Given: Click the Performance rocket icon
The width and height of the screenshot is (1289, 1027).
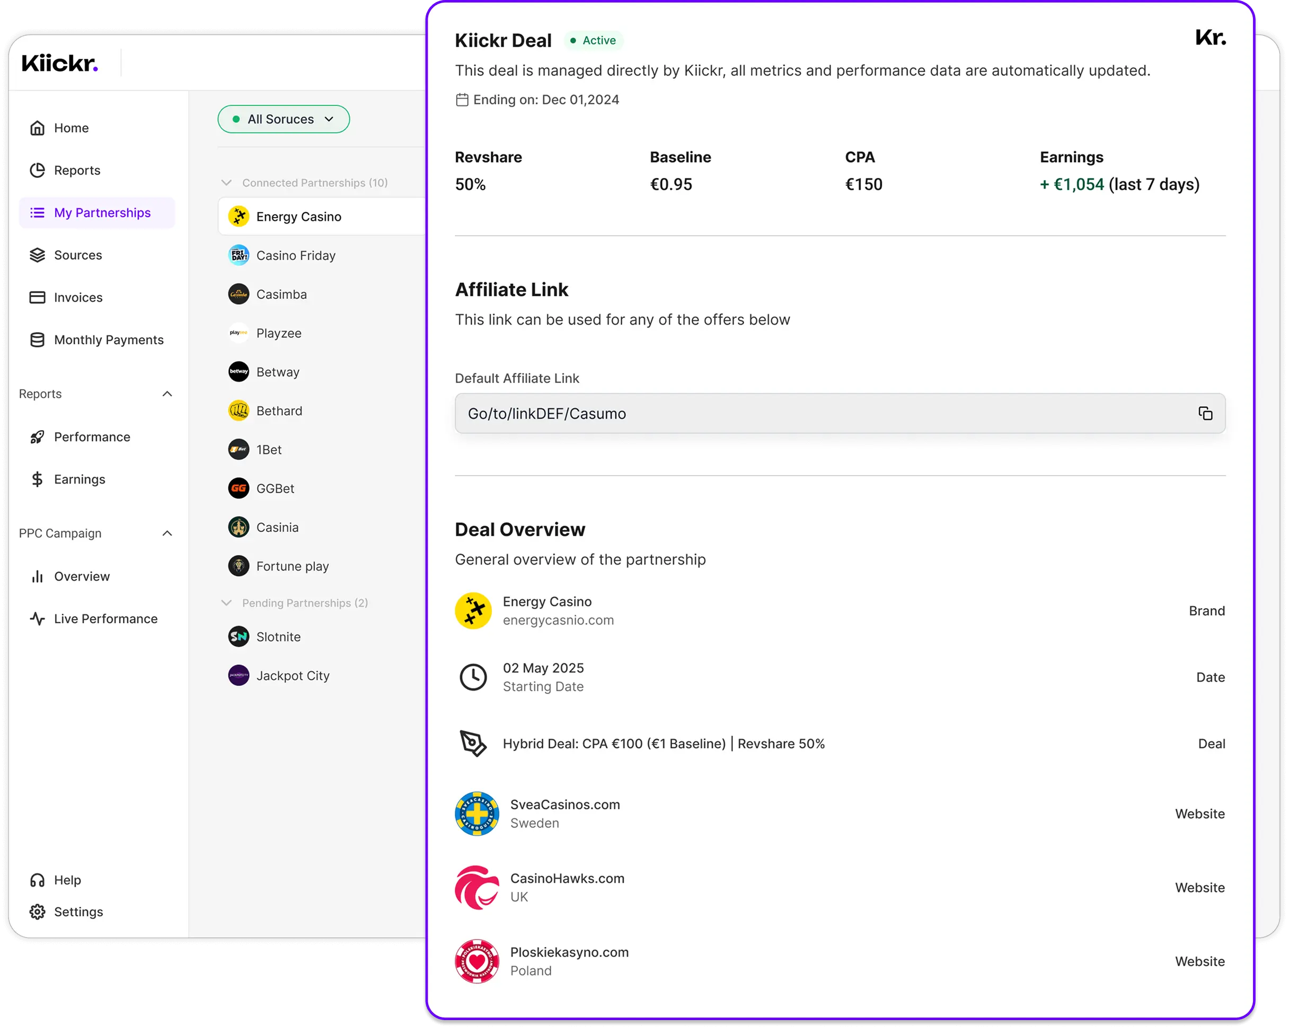Looking at the screenshot, I should [37, 437].
